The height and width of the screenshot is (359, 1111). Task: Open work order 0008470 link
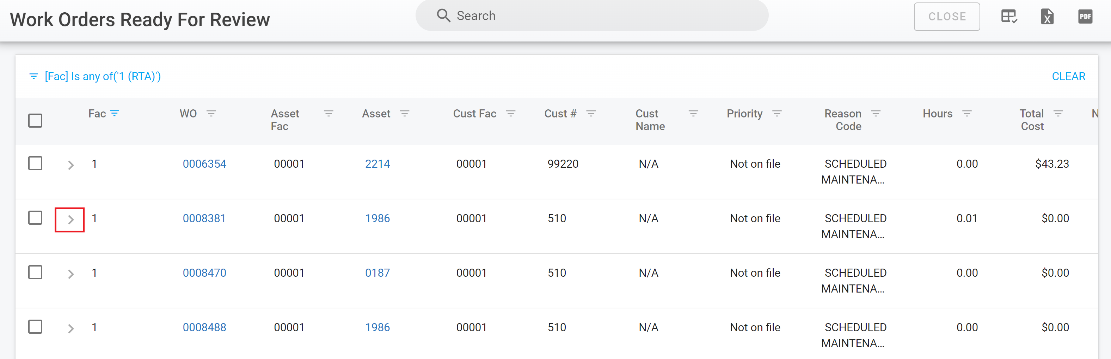click(x=204, y=273)
